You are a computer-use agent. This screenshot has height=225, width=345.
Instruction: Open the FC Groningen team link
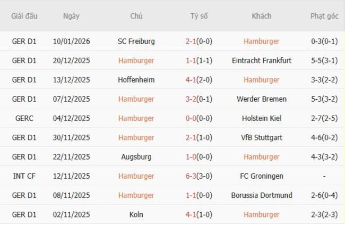[x=261, y=176]
